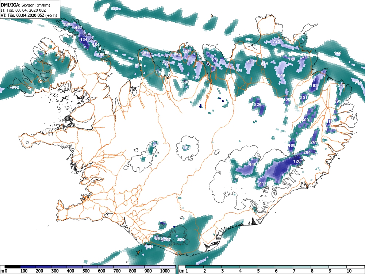The image size is (365, 274).
Task: Click the map value 299
Action: coord(338,101)
